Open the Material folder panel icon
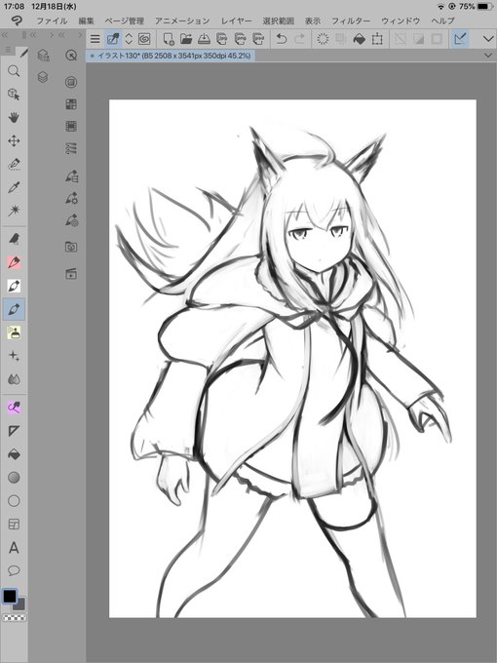This screenshot has width=497, height=663. (x=71, y=247)
